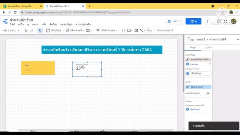Open the Add a control dropdown
Screen dimensions: 240x135
(x=106, y=30)
